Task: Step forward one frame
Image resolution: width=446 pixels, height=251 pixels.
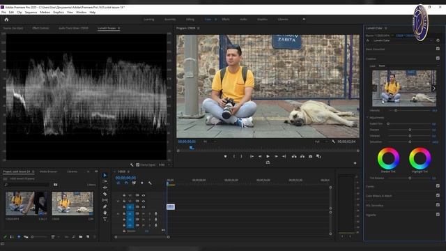Action: point(276,156)
